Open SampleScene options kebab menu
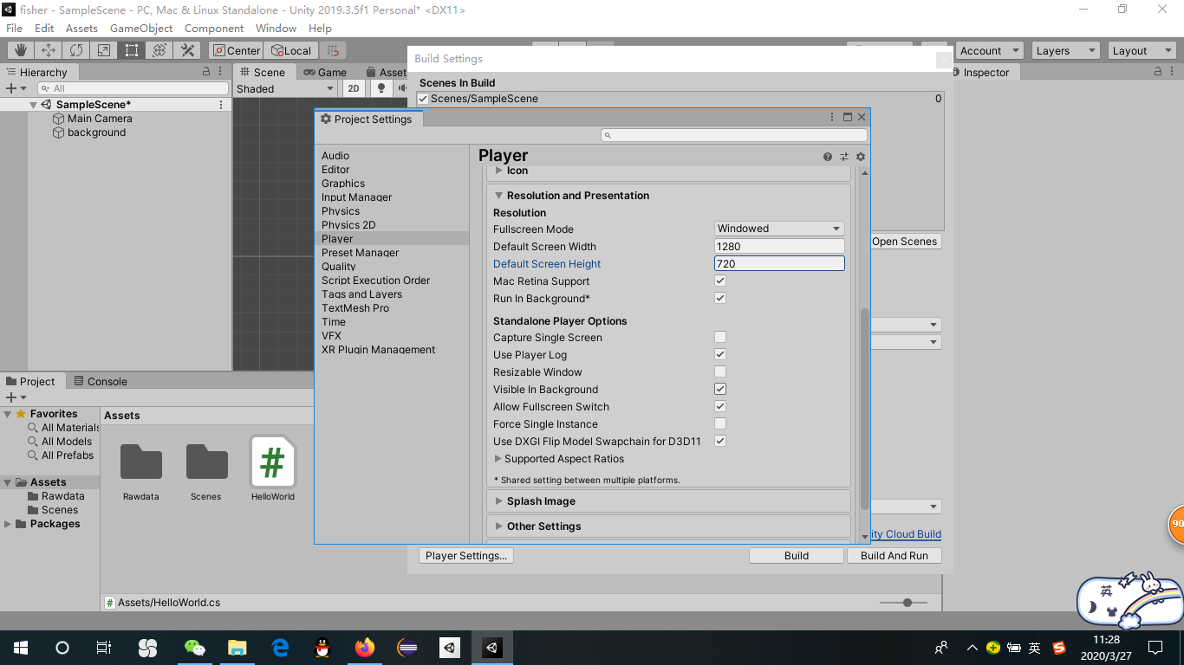This screenshot has height=665, width=1184. tap(221, 105)
